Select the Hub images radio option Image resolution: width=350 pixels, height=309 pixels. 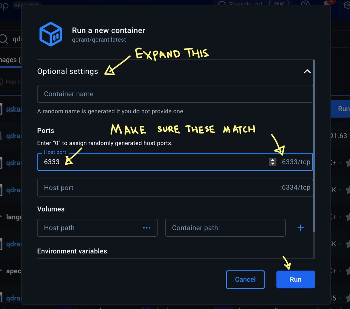[2, 82]
